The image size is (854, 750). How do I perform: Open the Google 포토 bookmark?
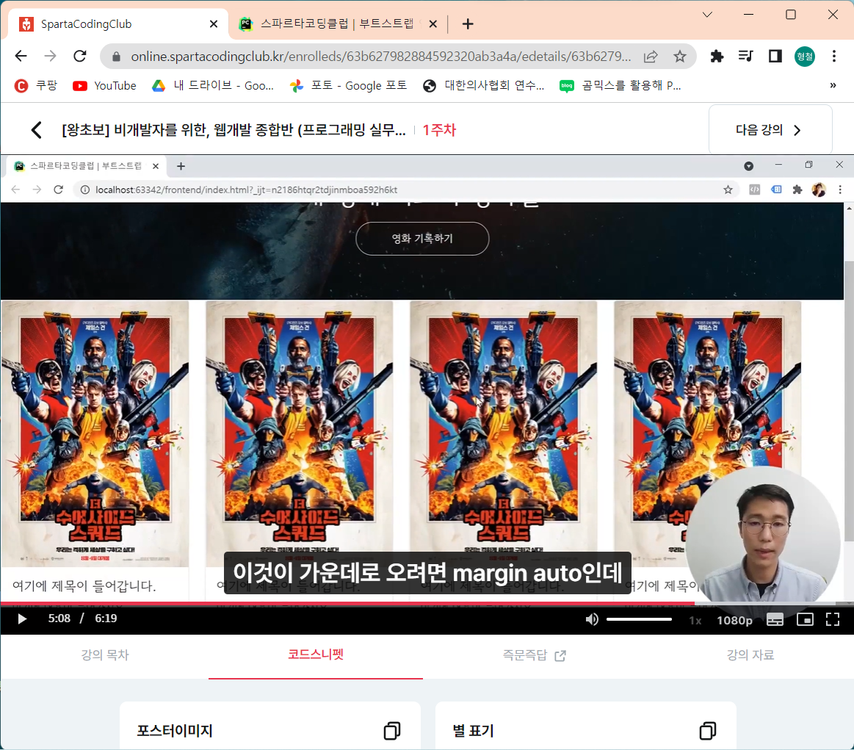click(349, 85)
